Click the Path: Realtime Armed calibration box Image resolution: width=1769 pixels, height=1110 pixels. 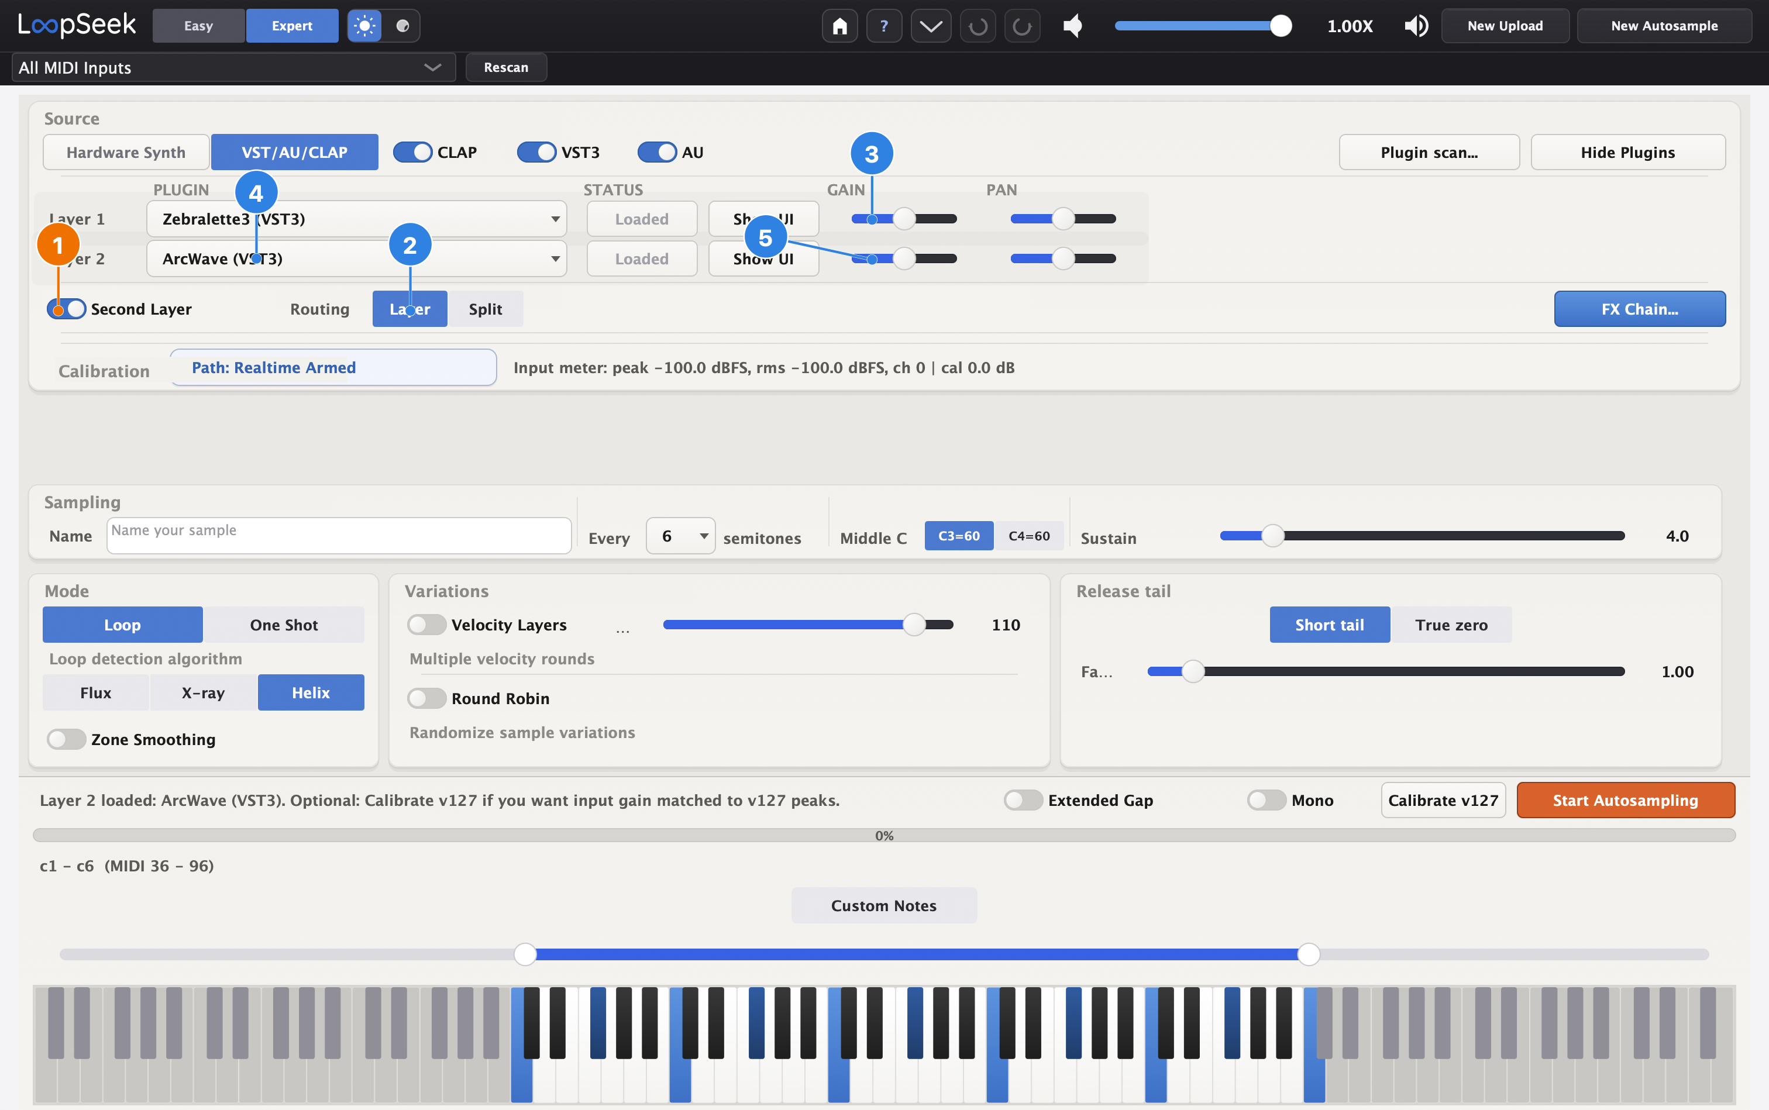pos(333,368)
